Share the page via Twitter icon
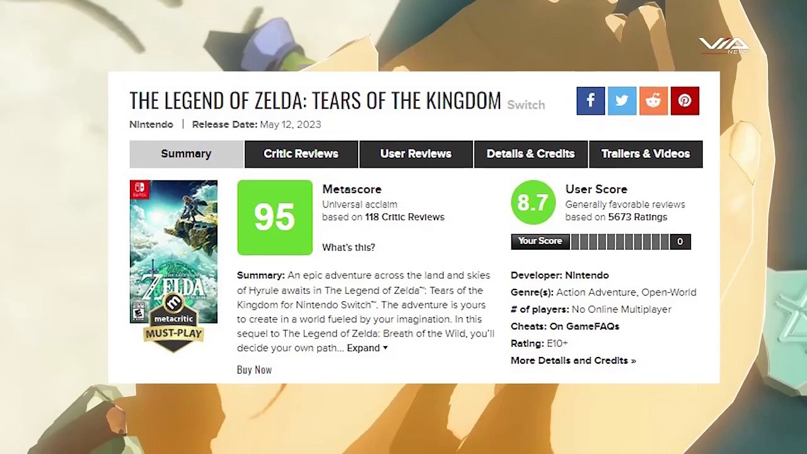Viewport: 807px width, 454px height. [x=622, y=101]
